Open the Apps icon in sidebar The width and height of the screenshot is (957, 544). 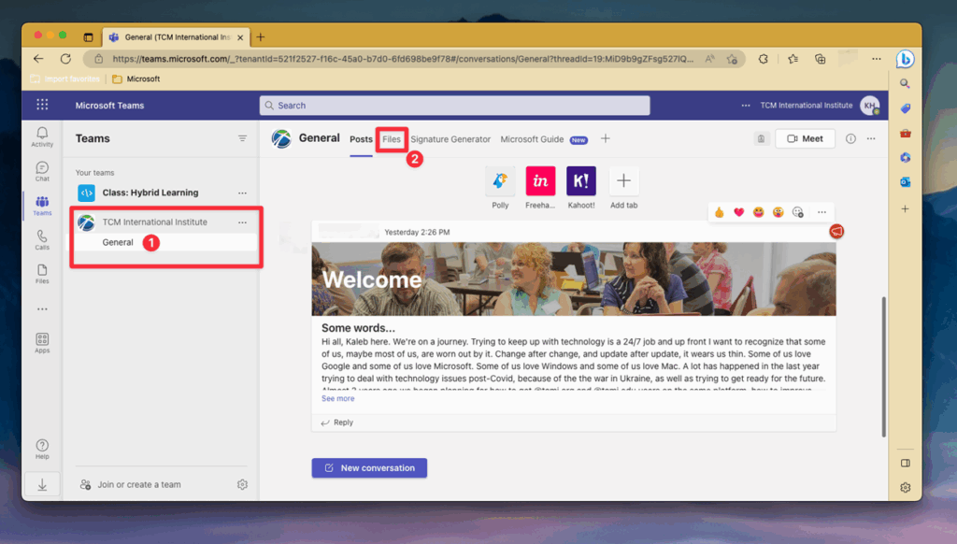click(42, 342)
